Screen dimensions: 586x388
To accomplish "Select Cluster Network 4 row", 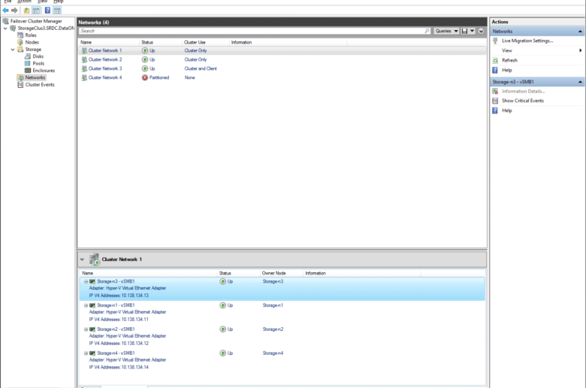I will 282,77.
